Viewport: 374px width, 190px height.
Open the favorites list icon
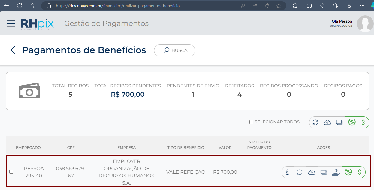click(x=323, y=6)
